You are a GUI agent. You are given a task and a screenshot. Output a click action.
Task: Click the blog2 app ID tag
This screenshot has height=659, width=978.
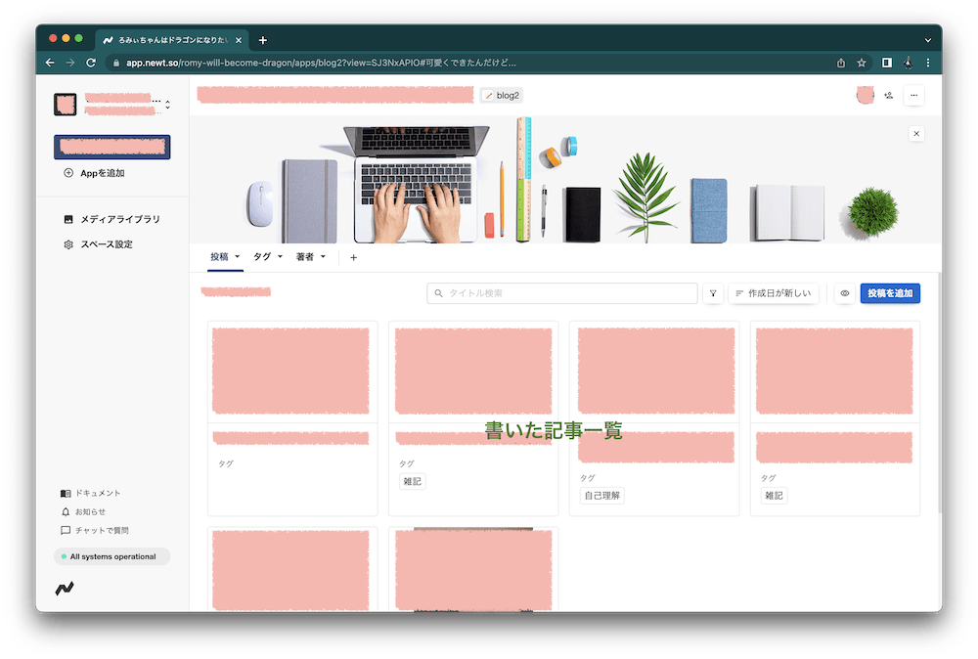(502, 96)
